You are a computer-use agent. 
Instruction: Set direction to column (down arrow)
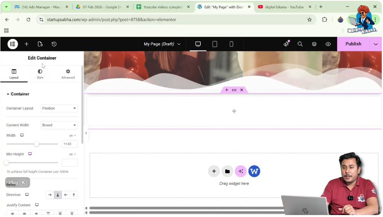click(x=58, y=195)
